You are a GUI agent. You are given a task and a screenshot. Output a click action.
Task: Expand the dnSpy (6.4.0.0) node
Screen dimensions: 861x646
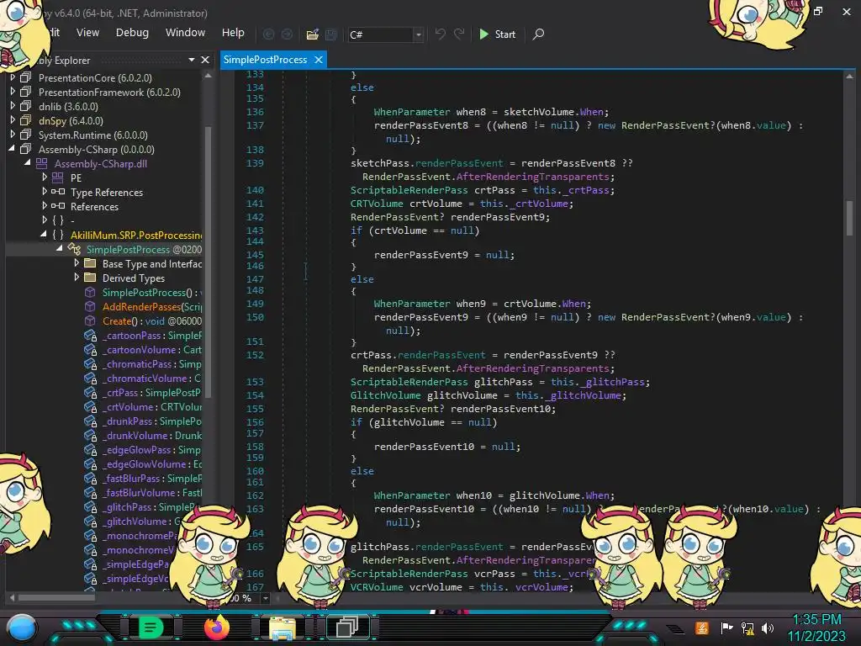click(x=13, y=120)
